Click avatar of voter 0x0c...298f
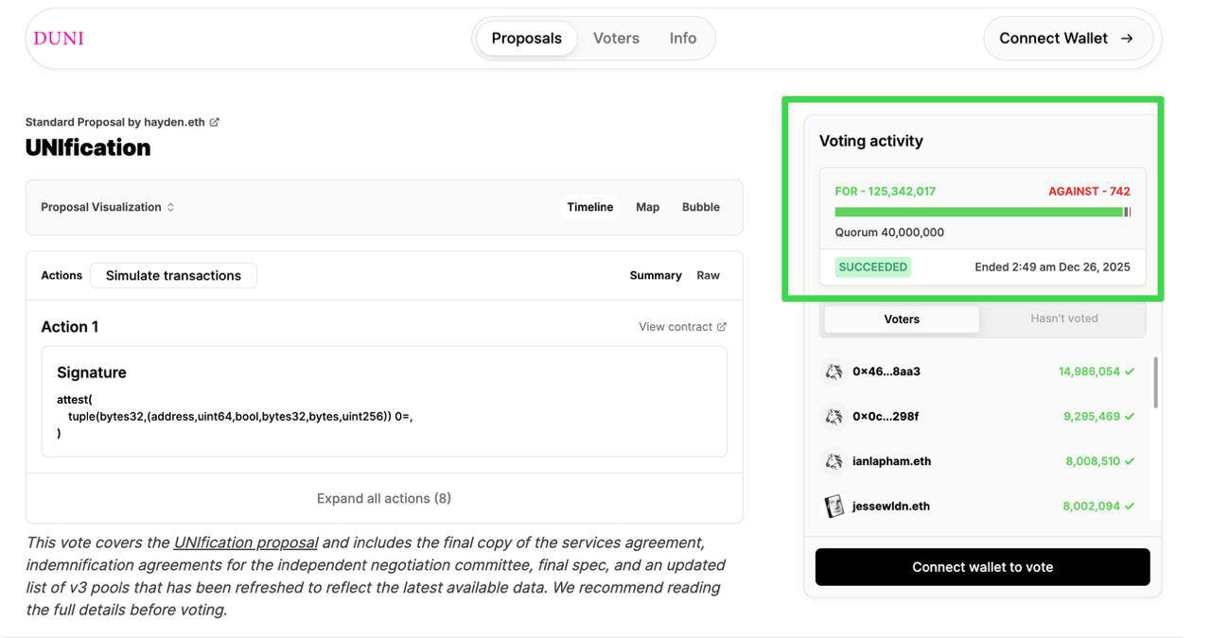This screenshot has height=638, width=1211. tap(834, 417)
